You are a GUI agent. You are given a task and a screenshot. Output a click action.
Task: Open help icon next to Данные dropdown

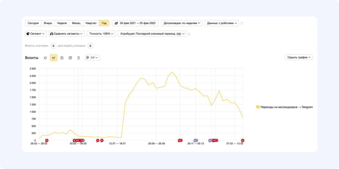point(242,23)
